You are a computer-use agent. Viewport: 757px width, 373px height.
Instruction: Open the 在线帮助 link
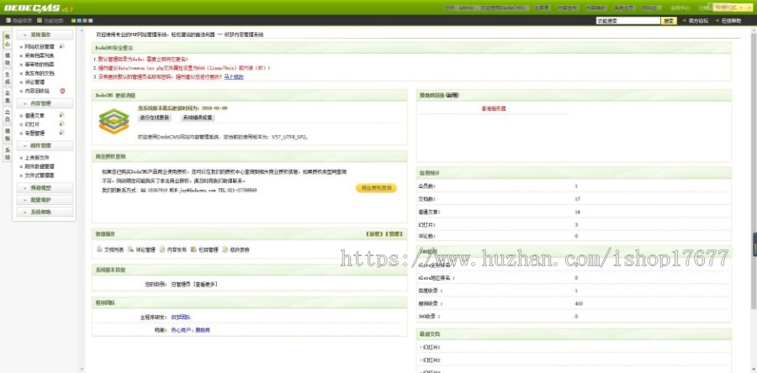tap(732, 21)
